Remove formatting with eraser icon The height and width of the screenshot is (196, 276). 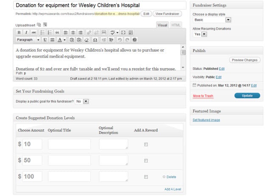(x=87, y=40)
